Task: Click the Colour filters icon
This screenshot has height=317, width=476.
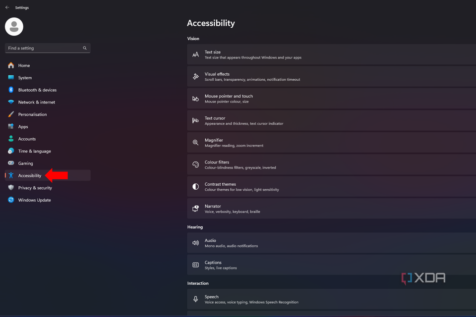Action: tap(195, 164)
